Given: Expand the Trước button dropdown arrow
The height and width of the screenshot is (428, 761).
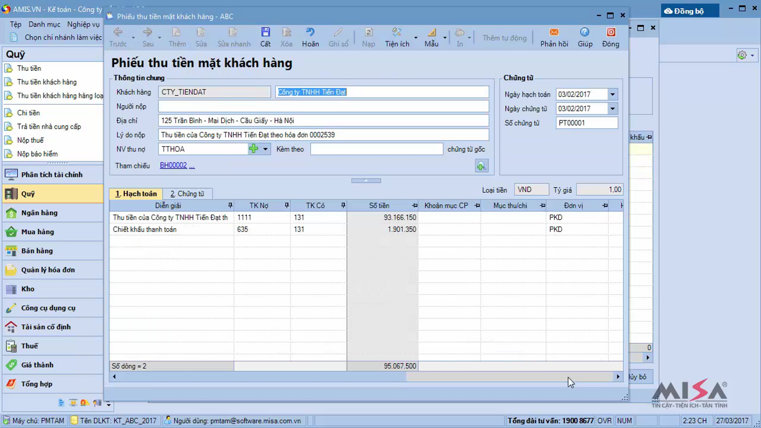Looking at the screenshot, I should (x=133, y=38).
